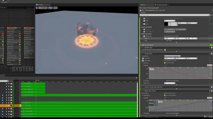The width and height of the screenshot is (213, 119).
Task: Collapse the Scale Color module
Action: (141, 54)
